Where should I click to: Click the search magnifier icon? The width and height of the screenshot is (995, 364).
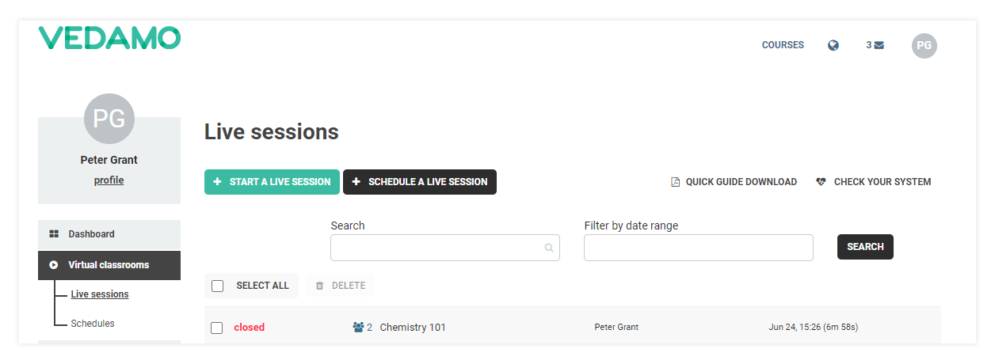point(548,248)
